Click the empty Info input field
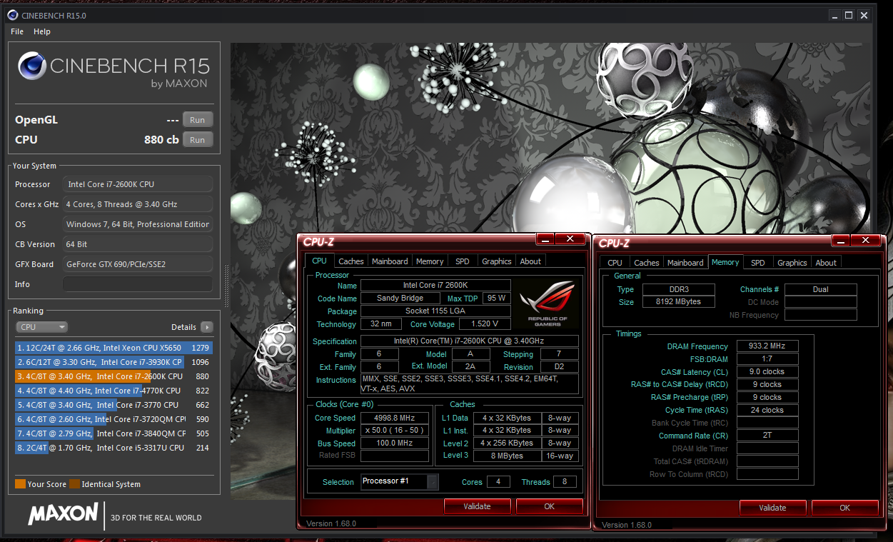 coord(138,284)
